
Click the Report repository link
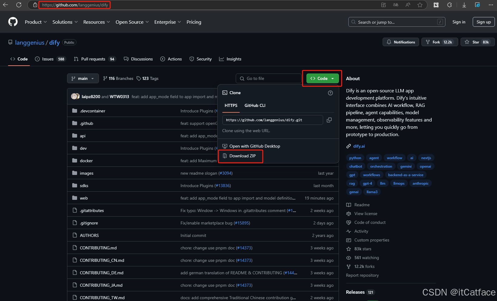pos(362,275)
